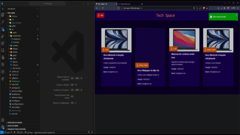Click the main branch in status bar
Viewport: 240px width, 135px height.
click(x=7, y=132)
